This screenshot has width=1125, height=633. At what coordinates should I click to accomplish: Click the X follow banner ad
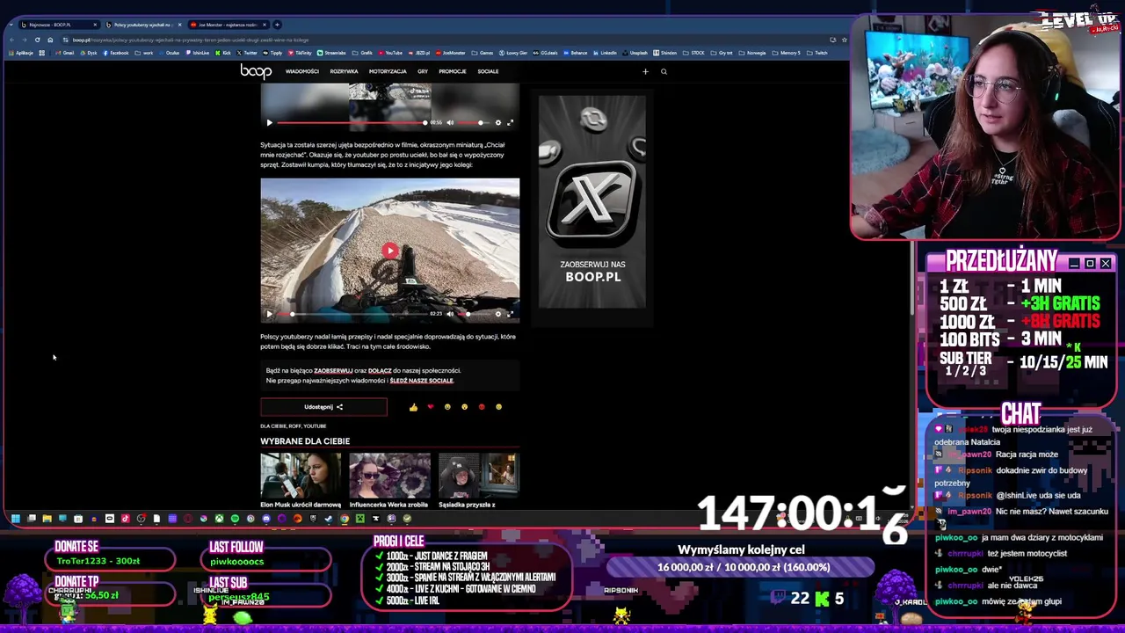pos(592,202)
